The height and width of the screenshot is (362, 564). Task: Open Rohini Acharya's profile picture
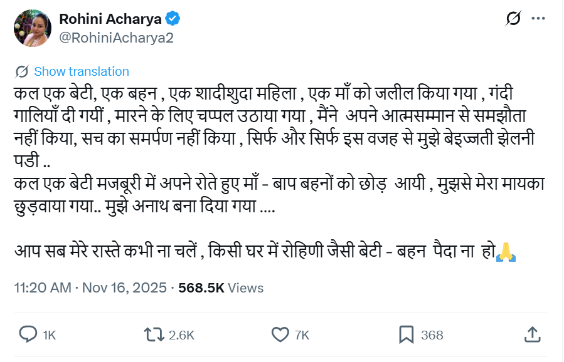(31, 28)
